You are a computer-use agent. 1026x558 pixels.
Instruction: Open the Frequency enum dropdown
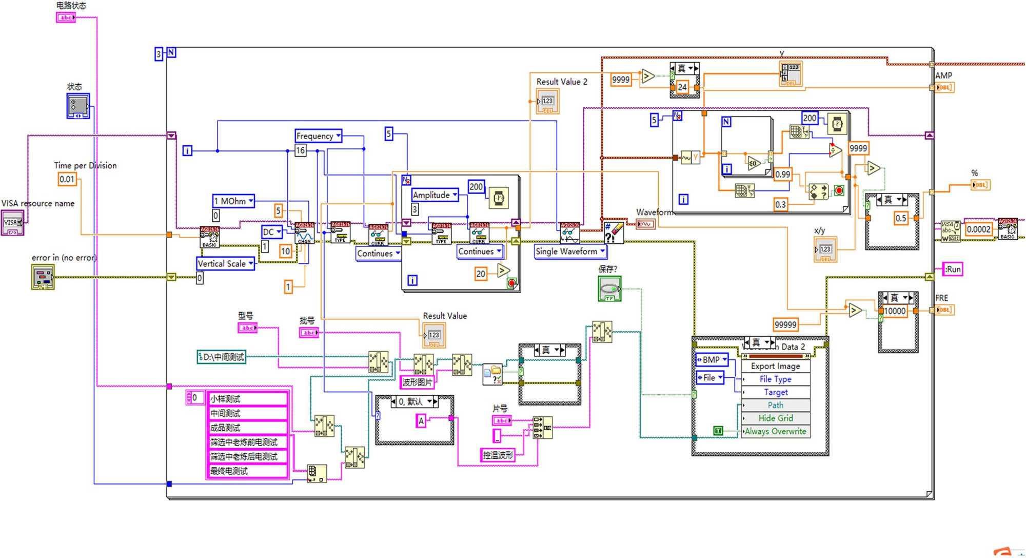point(338,136)
